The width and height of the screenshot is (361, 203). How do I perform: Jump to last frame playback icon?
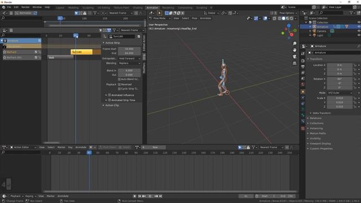161,196
